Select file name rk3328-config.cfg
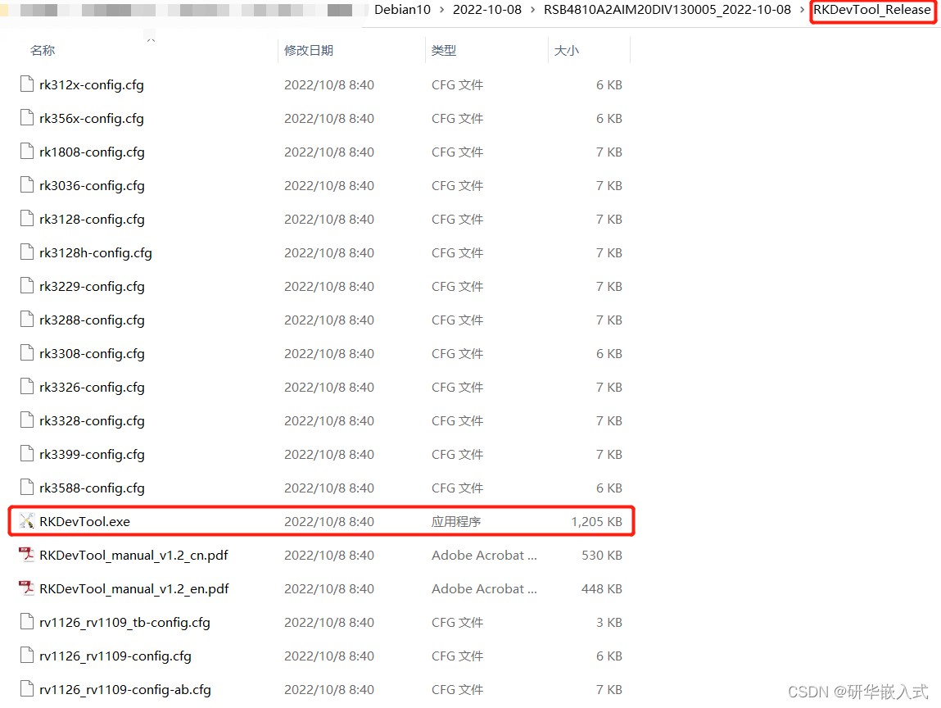 92,421
